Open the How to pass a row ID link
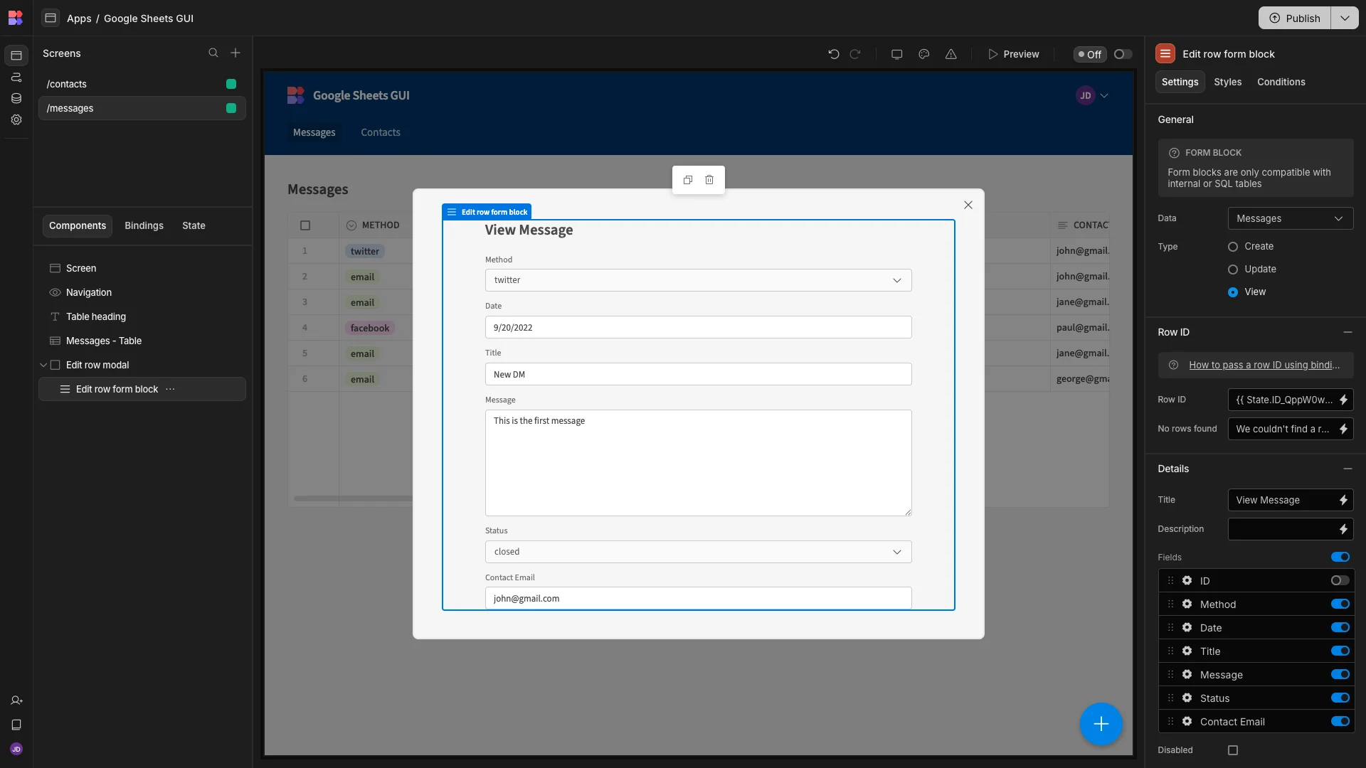 (x=1264, y=365)
